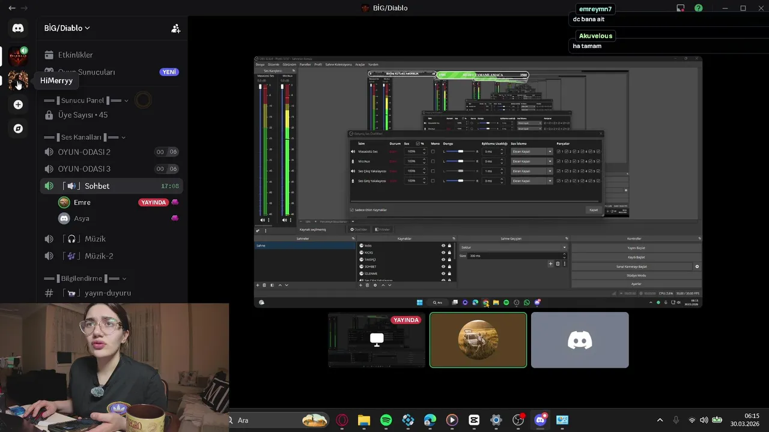The width and height of the screenshot is (769, 432).
Task: Click the microphone icon in system tray
Action: click(x=676, y=420)
